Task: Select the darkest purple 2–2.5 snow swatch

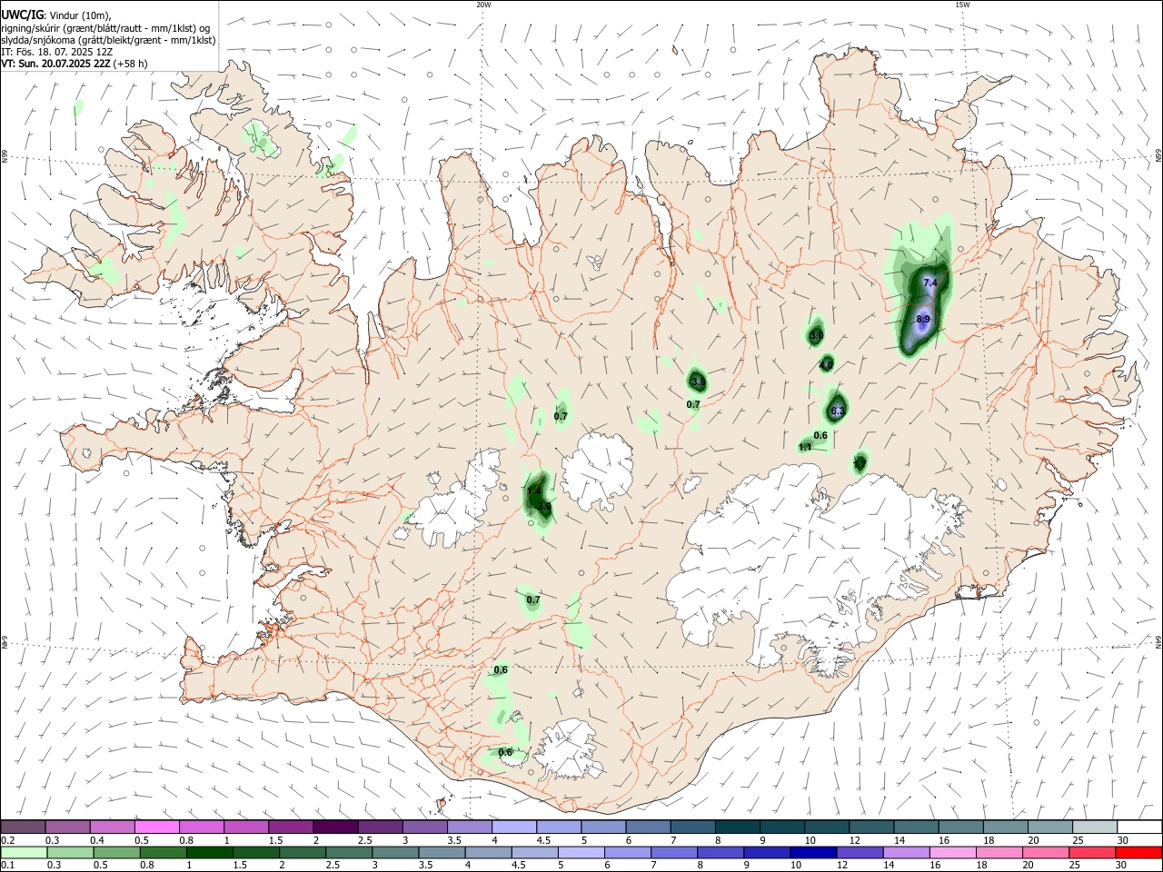Action: tap(335, 827)
